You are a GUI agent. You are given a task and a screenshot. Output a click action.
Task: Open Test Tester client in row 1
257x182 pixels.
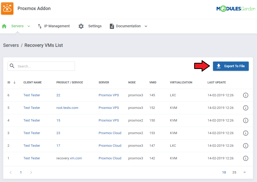pos(32,158)
